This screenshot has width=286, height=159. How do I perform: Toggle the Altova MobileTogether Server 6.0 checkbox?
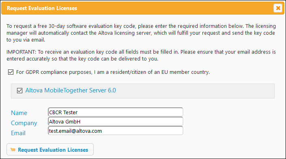click(20, 90)
